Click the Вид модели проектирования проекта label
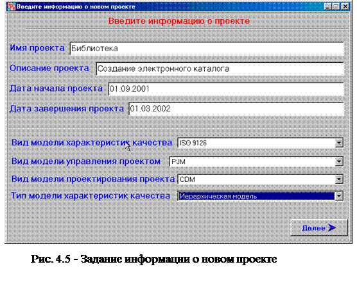The height and width of the screenshot is (287, 357). coord(93,179)
